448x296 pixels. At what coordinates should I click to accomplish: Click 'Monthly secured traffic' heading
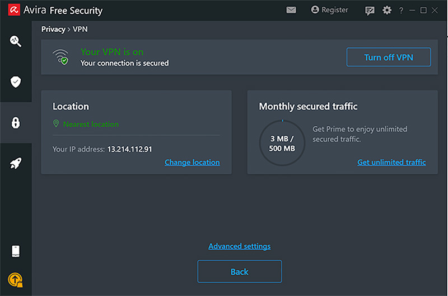click(308, 107)
